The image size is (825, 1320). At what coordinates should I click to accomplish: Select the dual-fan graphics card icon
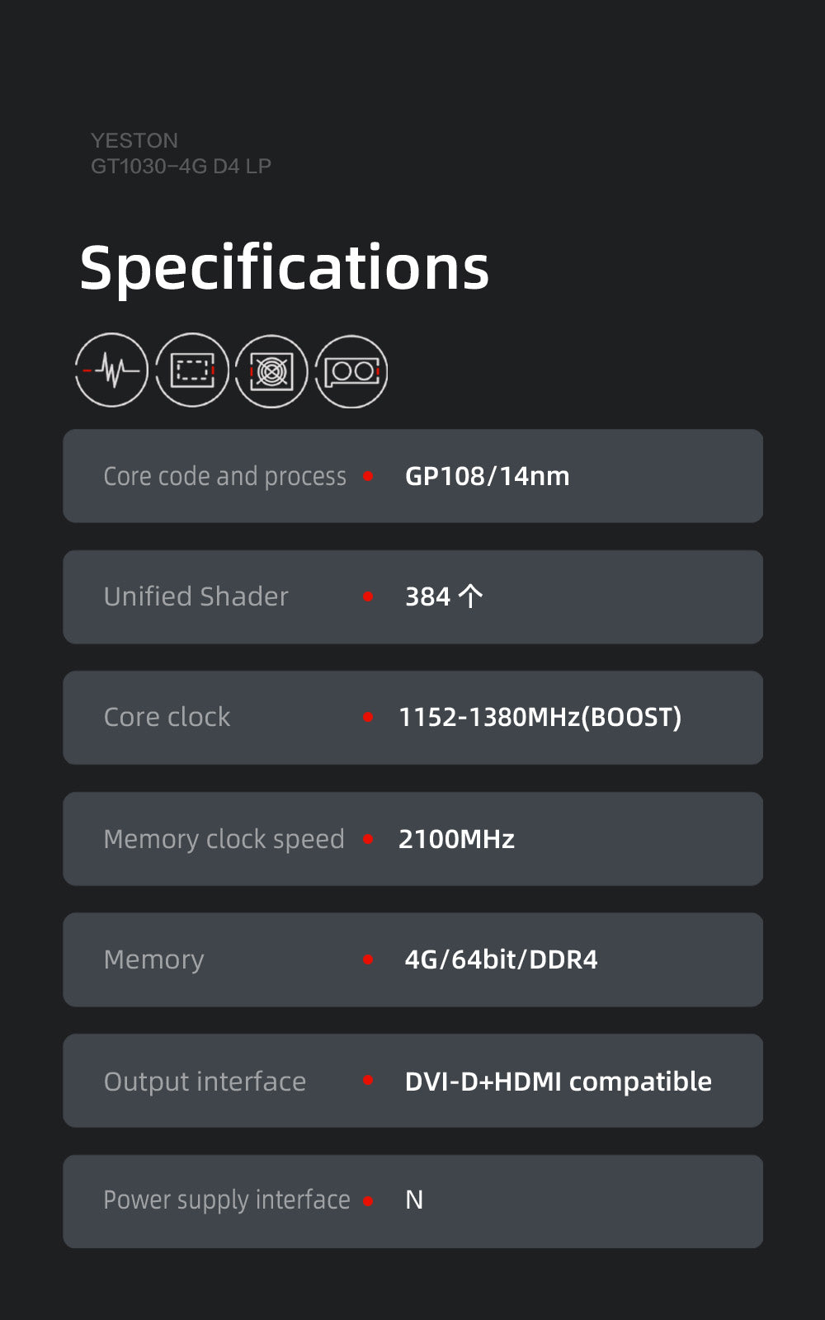coord(351,371)
